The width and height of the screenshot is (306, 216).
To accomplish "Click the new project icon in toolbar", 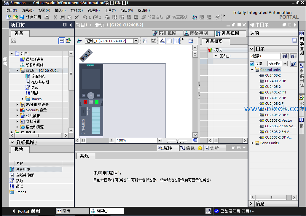I will [x=8, y=17].
